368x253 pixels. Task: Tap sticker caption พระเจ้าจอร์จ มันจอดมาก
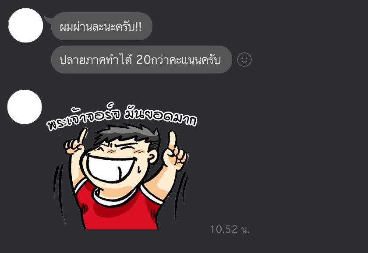click(121, 116)
